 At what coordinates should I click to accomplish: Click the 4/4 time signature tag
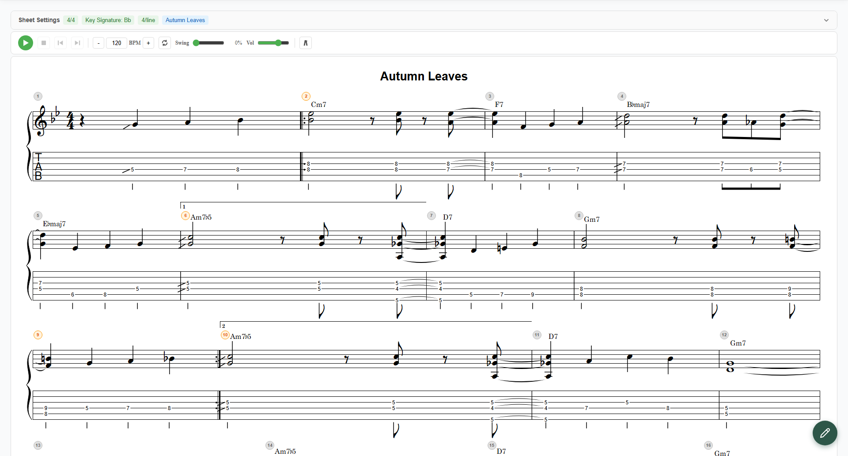71,20
